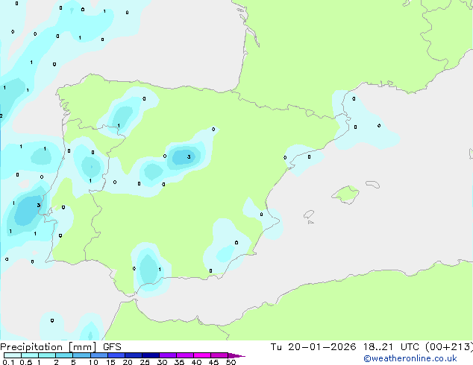
Task: Select the 2–5 mm legend color swatch
Action: [x=64, y=355]
